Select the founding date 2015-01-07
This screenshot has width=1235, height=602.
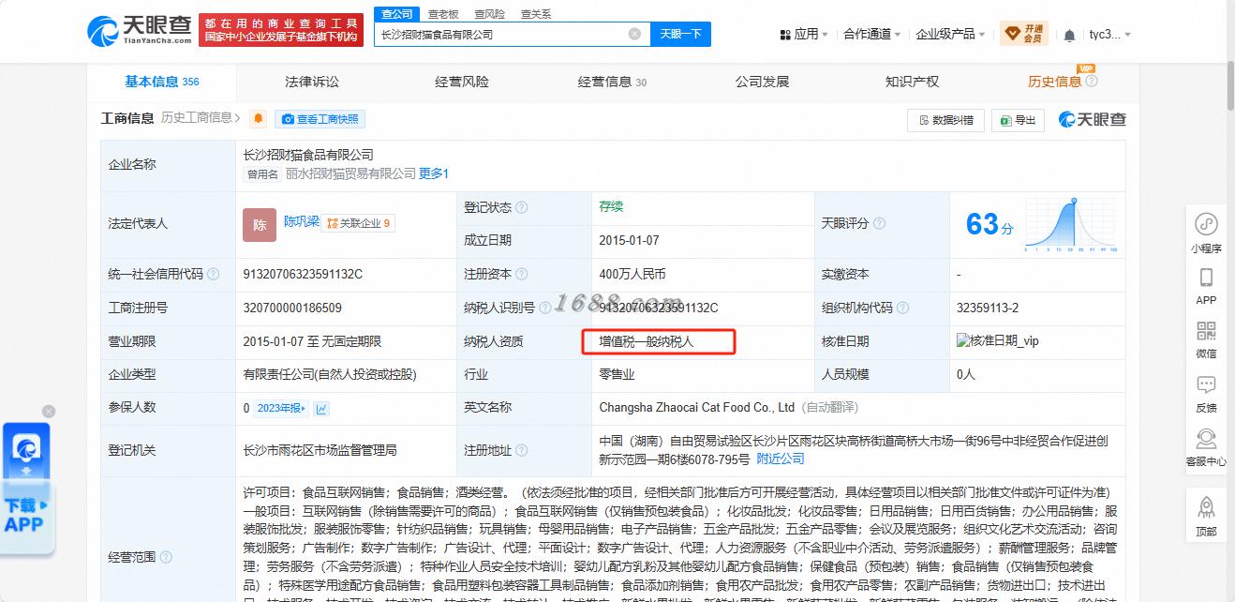pyautogui.click(x=631, y=240)
